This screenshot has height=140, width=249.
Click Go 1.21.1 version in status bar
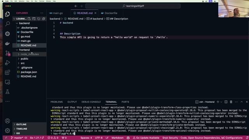pos(37,138)
